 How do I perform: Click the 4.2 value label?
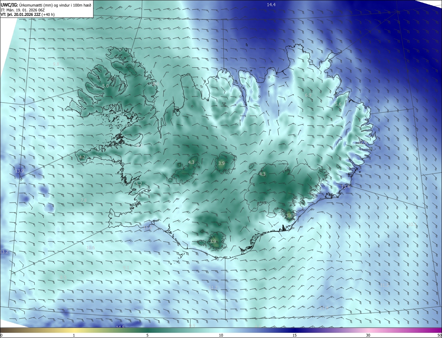82,157
